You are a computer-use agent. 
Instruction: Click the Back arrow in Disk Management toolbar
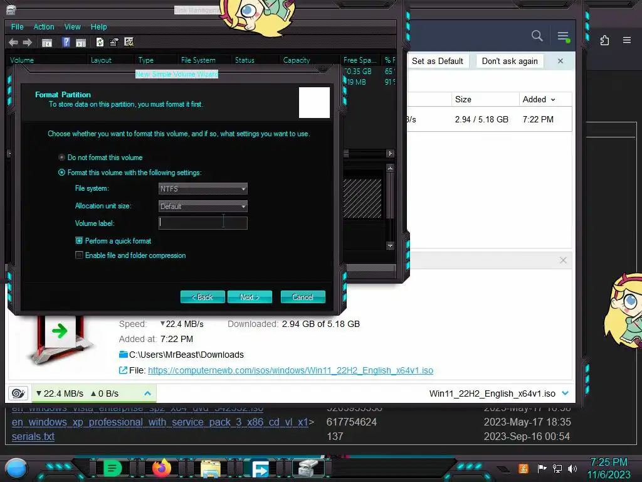13,42
